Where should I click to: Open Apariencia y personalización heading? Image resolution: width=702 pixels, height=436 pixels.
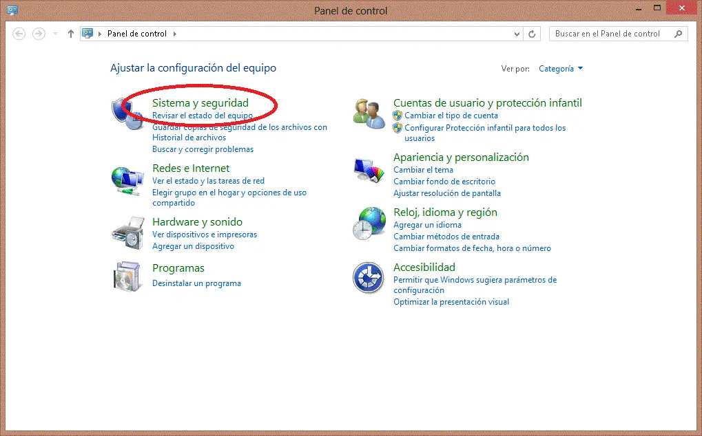[x=461, y=157]
